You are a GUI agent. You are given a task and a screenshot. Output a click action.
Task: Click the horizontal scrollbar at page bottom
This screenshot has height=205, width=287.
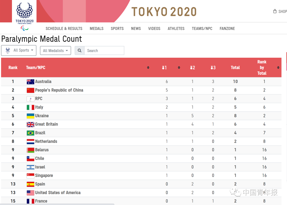coord(57,204)
